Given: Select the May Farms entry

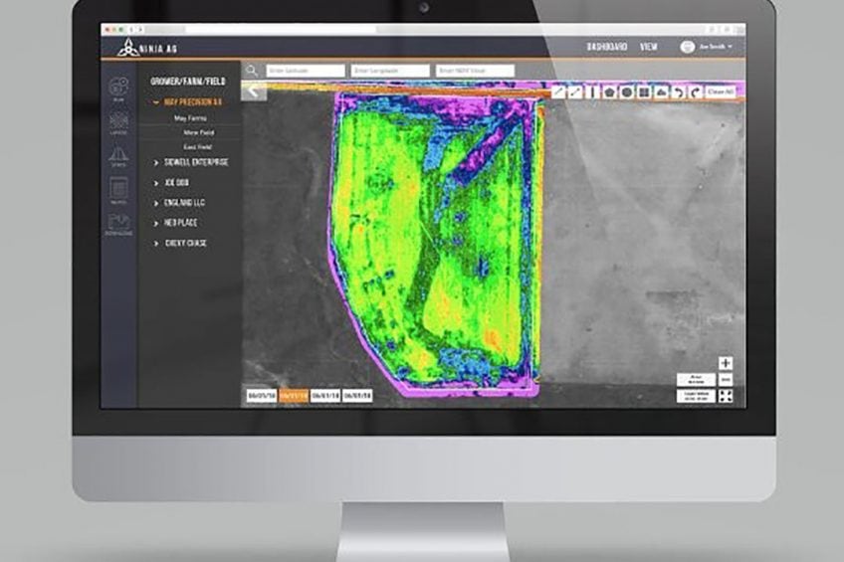Looking at the screenshot, I should [x=190, y=117].
